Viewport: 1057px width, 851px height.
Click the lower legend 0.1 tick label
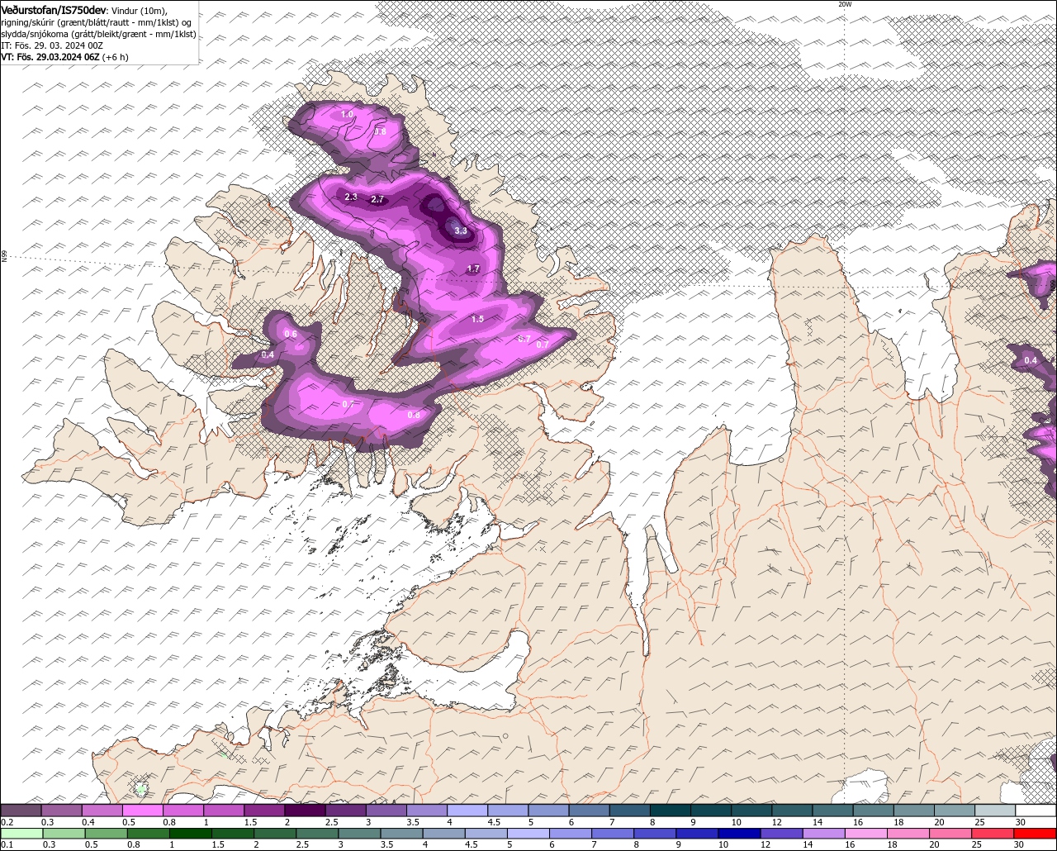coord(7,845)
